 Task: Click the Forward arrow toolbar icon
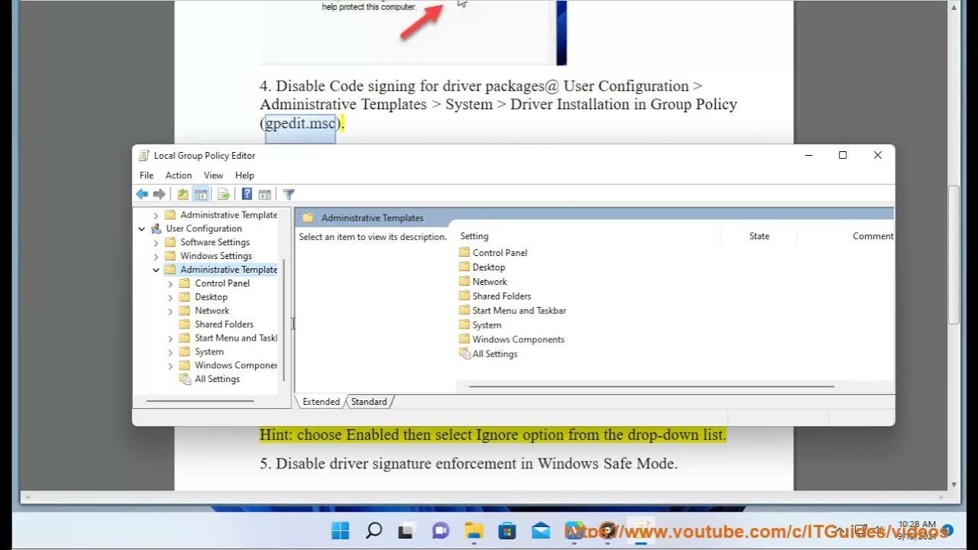pyautogui.click(x=159, y=195)
